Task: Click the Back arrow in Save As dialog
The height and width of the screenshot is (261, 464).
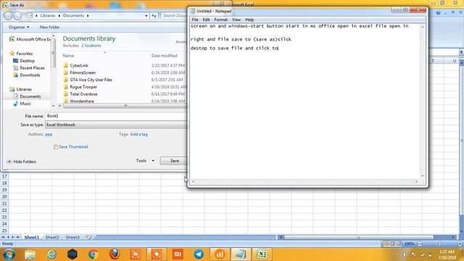Action: tap(8, 16)
